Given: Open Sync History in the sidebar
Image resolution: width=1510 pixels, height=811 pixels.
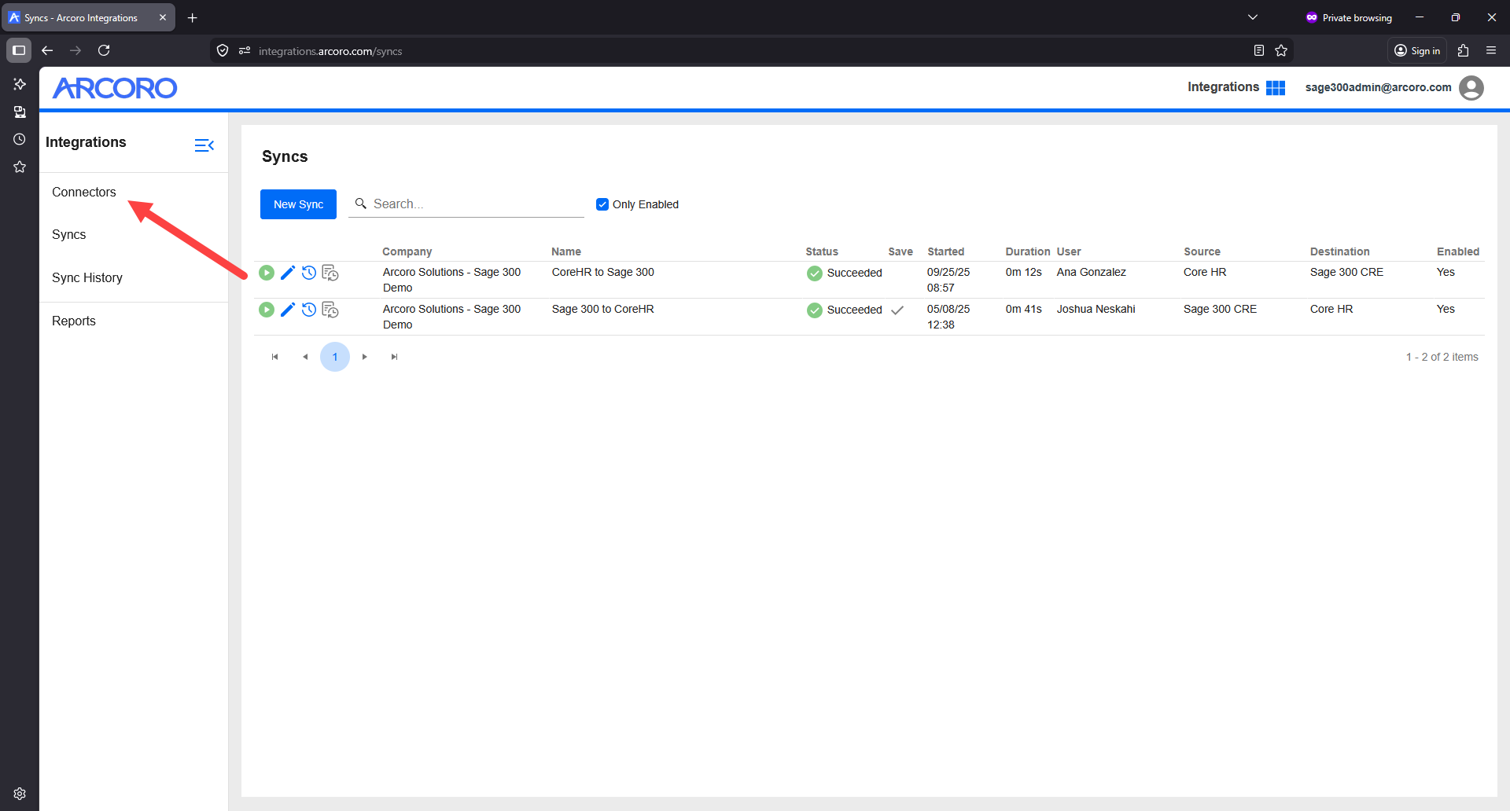Looking at the screenshot, I should click(87, 277).
